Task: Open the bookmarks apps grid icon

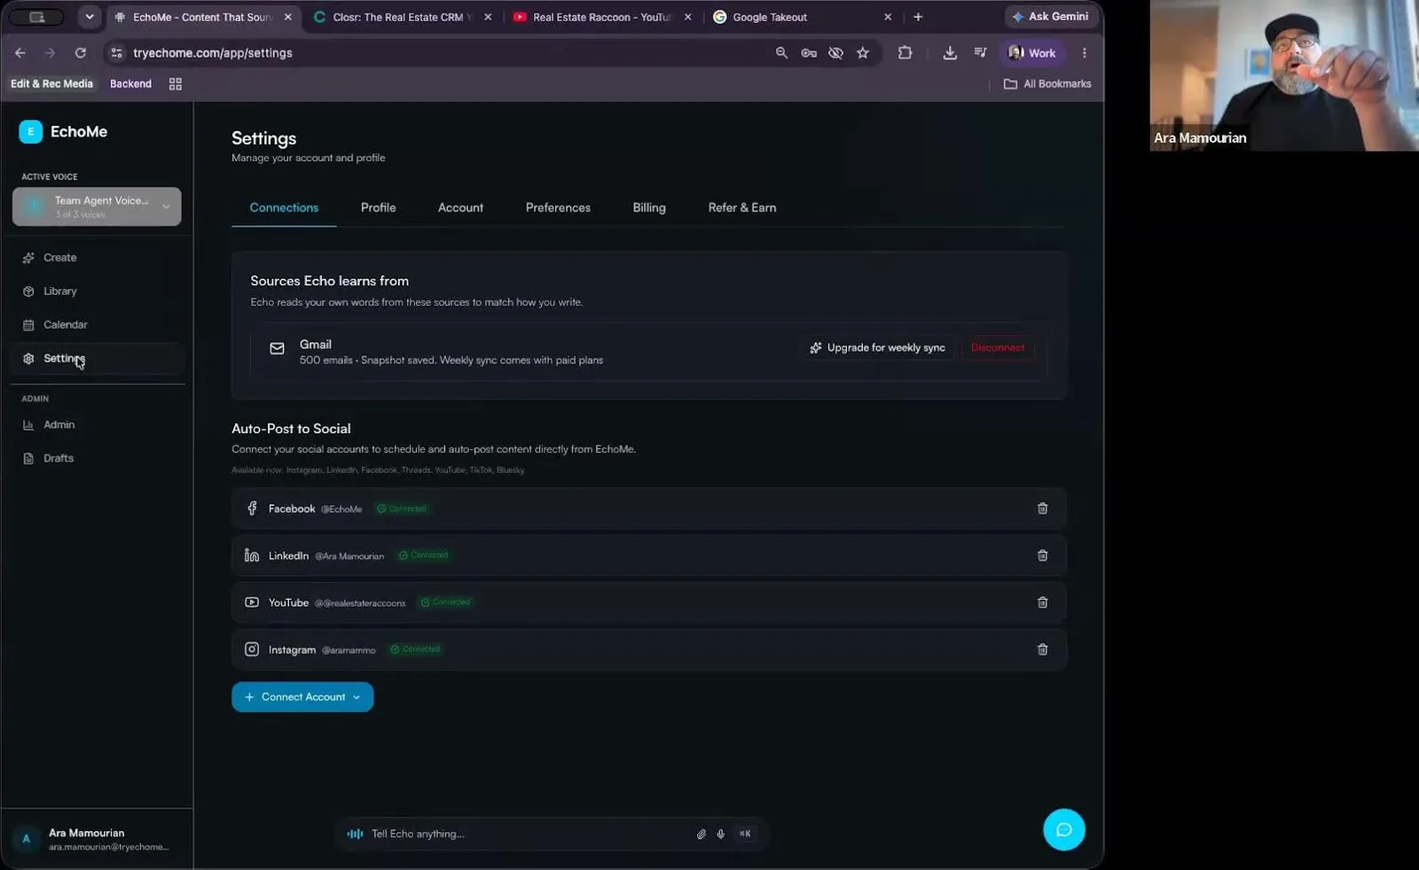Action: [175, 84]
